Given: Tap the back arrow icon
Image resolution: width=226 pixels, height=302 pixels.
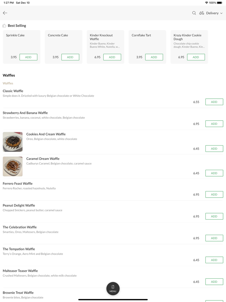Looking at the screenshot, I should pyautogui.click(x=5, y=13).
